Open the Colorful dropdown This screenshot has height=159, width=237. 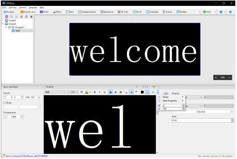tap(203, 112)
